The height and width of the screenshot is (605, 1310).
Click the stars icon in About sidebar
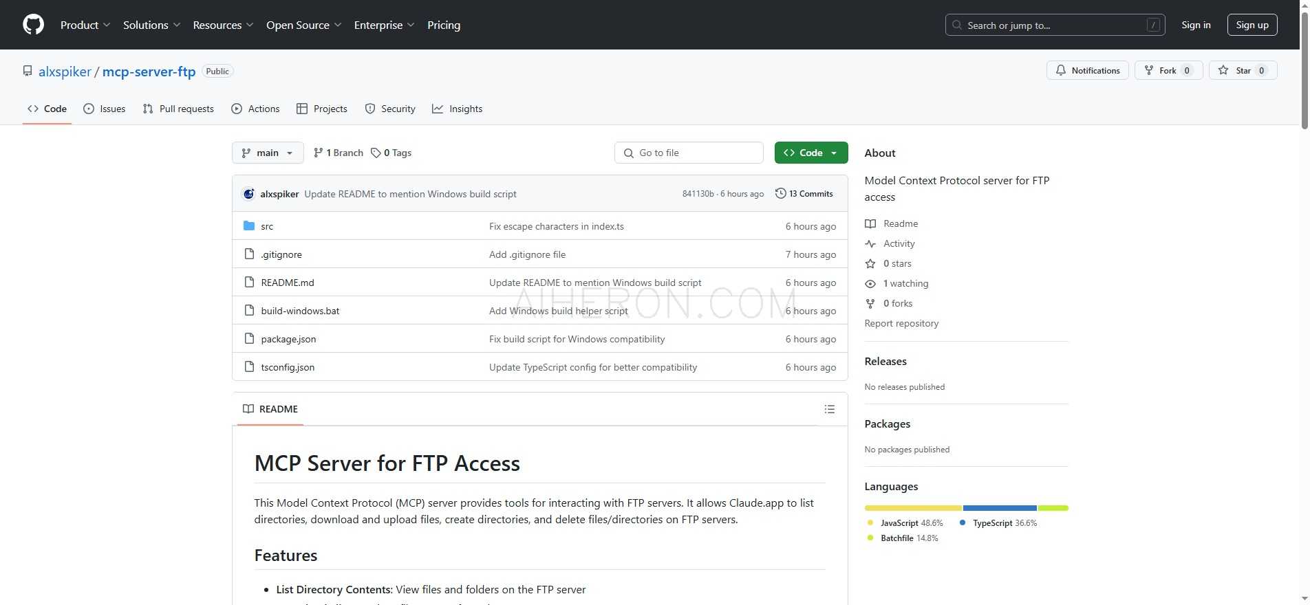(x=870, y=263)
